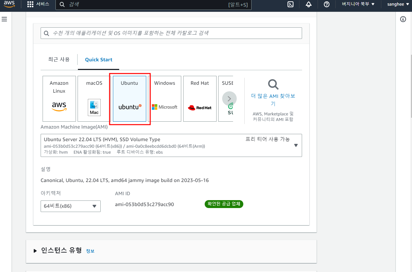Open the notifications bell
Screen dimensions: 412x272
coord(309,4)
